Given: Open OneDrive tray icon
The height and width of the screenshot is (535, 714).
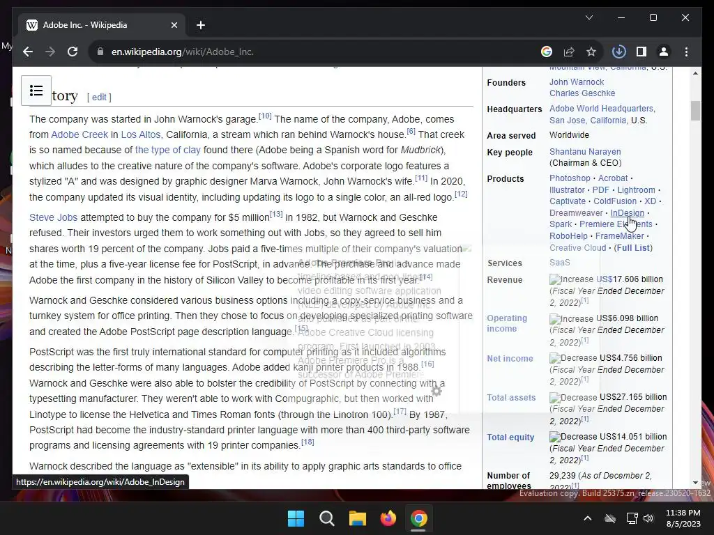Looking at the screenshot, I should (609, 518).
